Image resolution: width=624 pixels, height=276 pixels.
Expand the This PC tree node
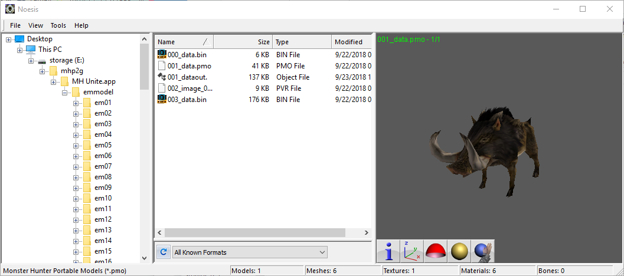(19, 50)
